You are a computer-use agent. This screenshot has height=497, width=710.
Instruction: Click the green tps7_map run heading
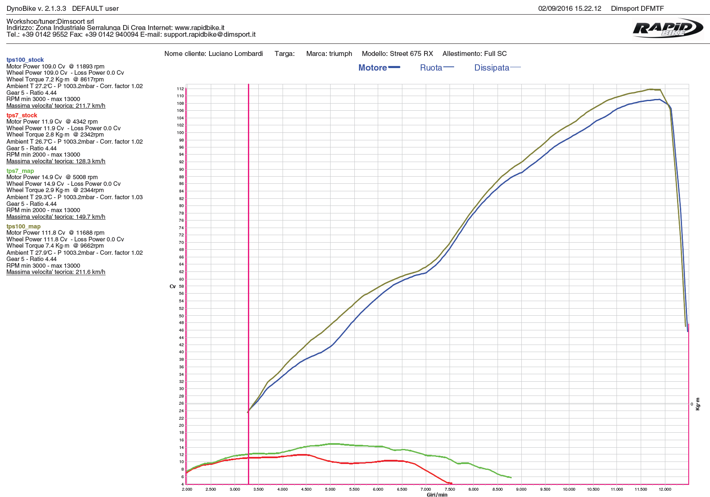coord(20,171)
